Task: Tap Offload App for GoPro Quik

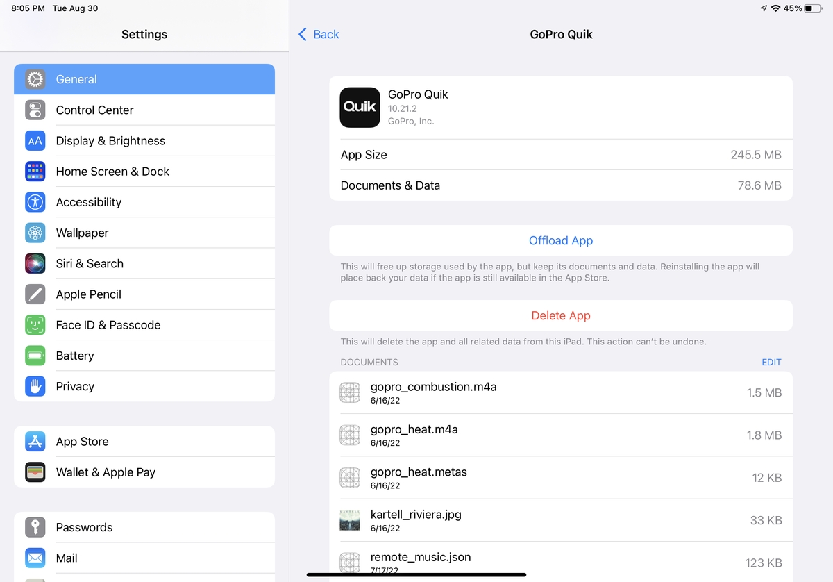Action: pos(561,240)
